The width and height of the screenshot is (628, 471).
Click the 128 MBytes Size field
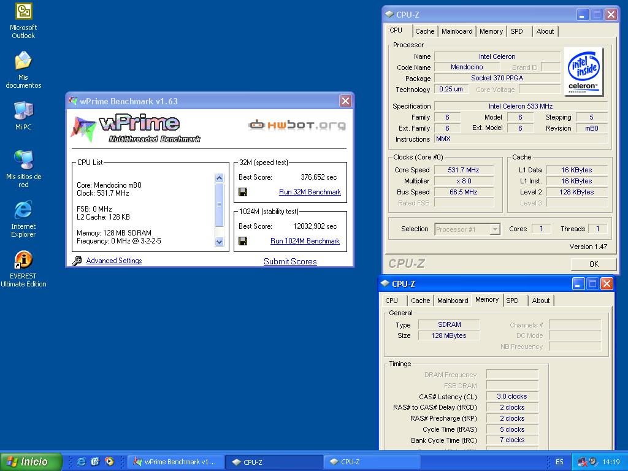tap(449, 335)
